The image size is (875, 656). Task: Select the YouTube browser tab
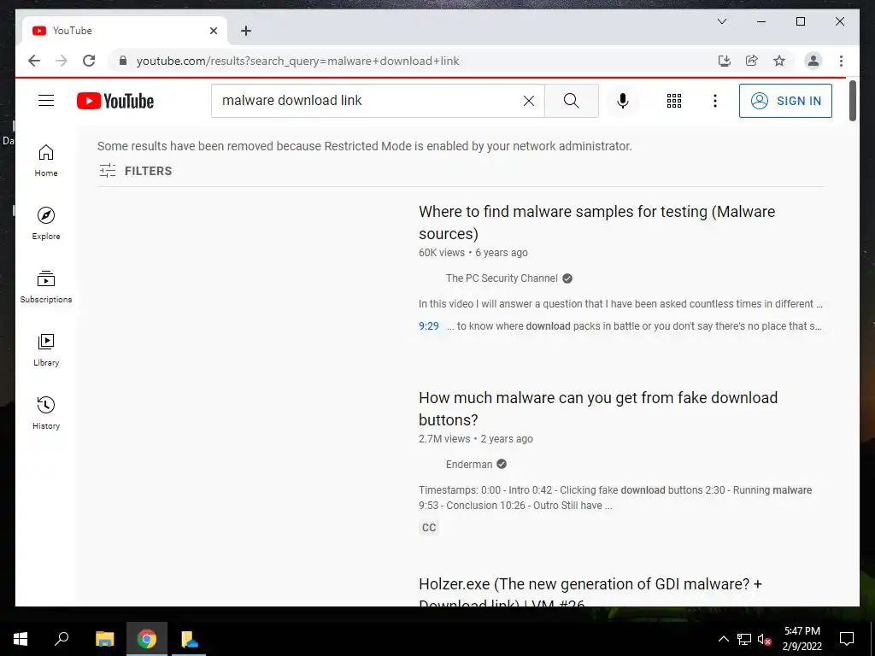point(124,31)
